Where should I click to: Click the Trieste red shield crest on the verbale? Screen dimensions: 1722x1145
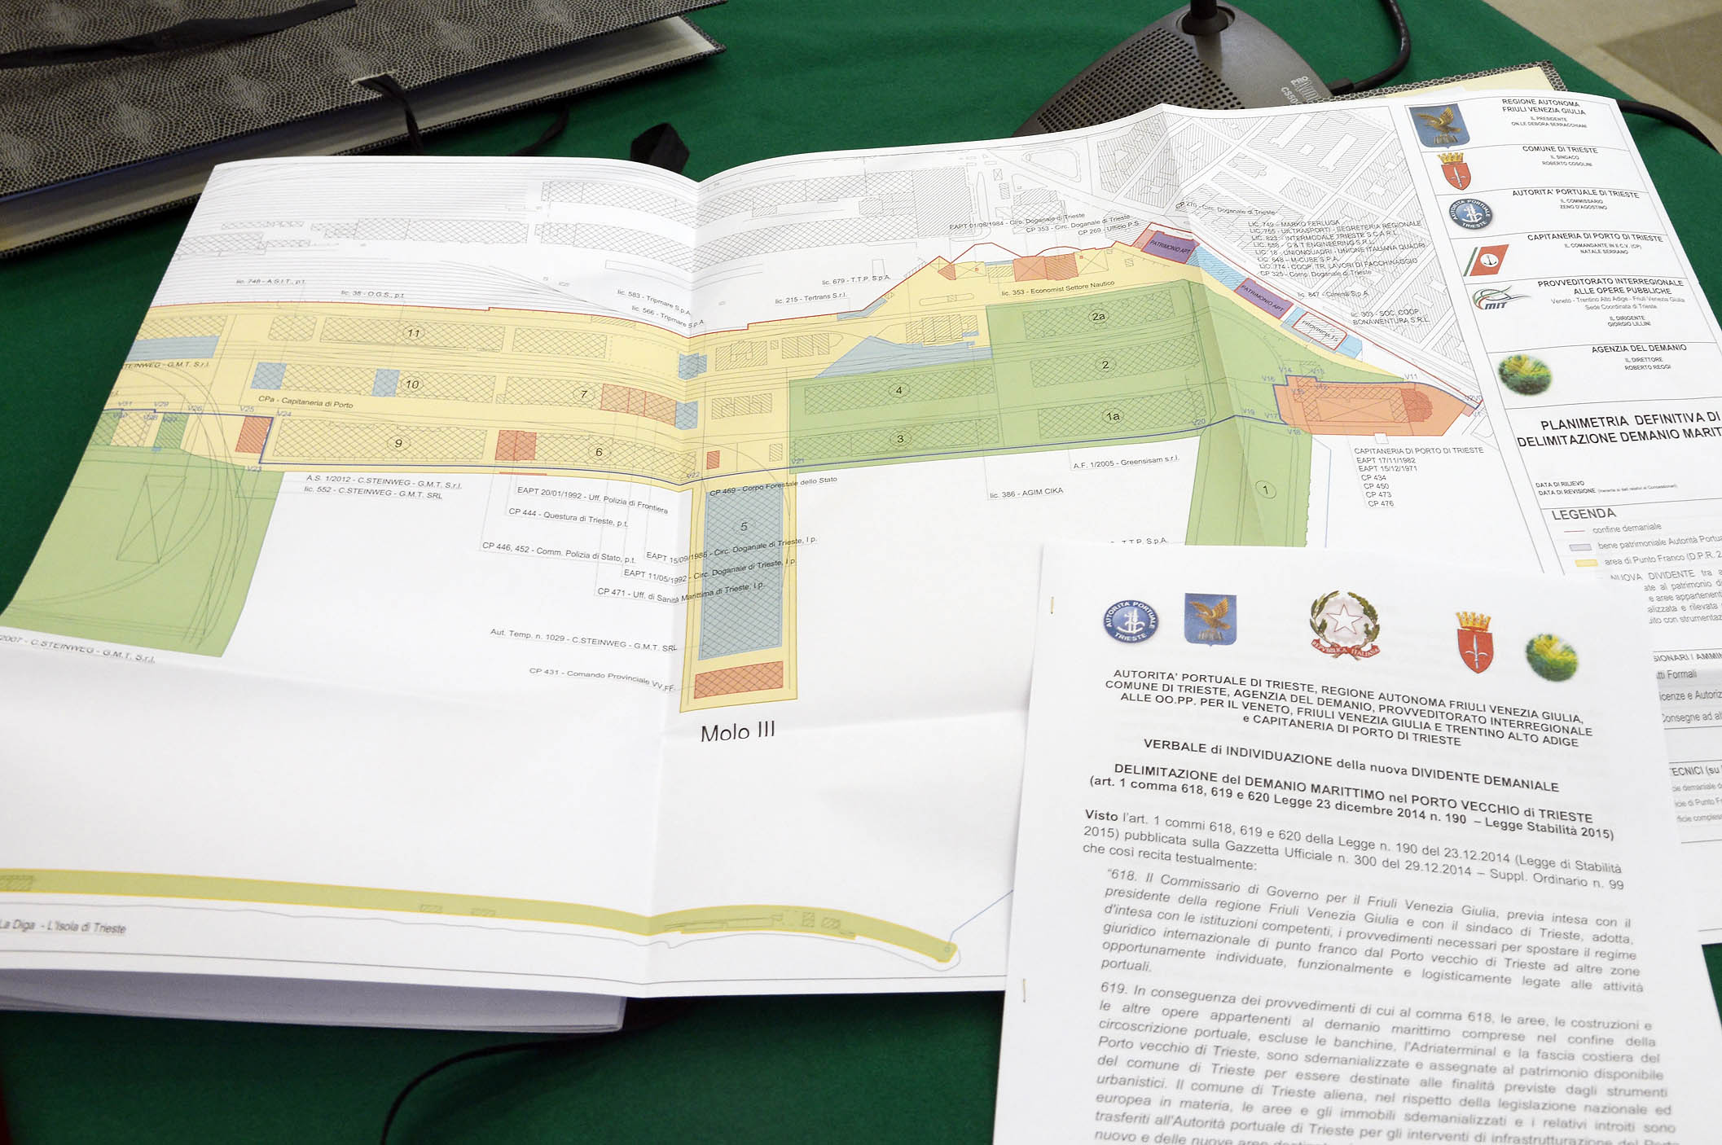click(x=1474, y=643)
